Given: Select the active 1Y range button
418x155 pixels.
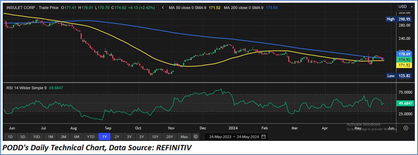Looking at the screenshot, I should (105, 136).
